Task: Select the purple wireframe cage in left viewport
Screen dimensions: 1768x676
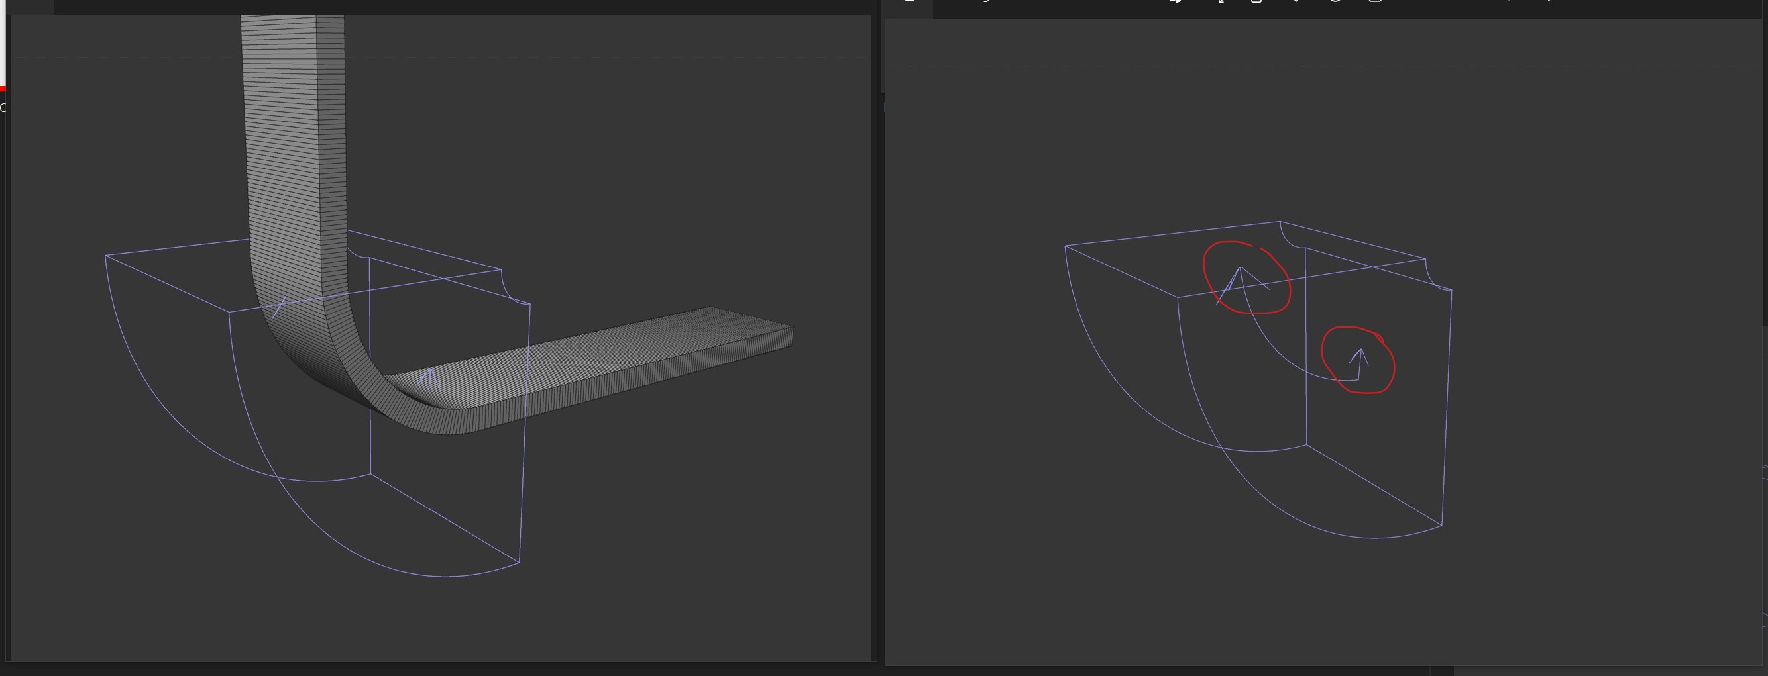Action: tap(317, 405)
